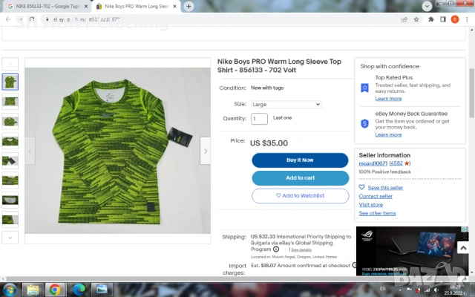Open See details shipping link
The height and width of the screenshot is (297, 475).
tap(301, 249)
